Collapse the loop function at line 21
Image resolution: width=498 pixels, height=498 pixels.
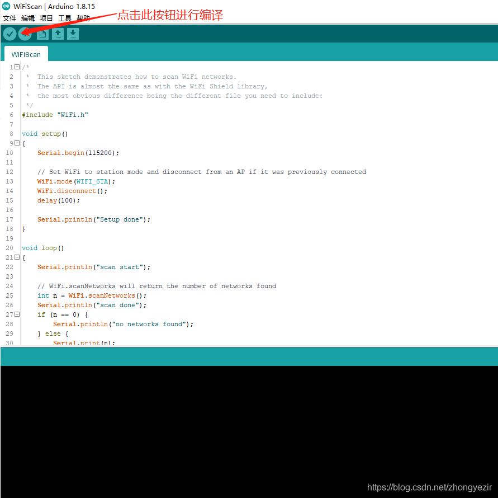17,257
